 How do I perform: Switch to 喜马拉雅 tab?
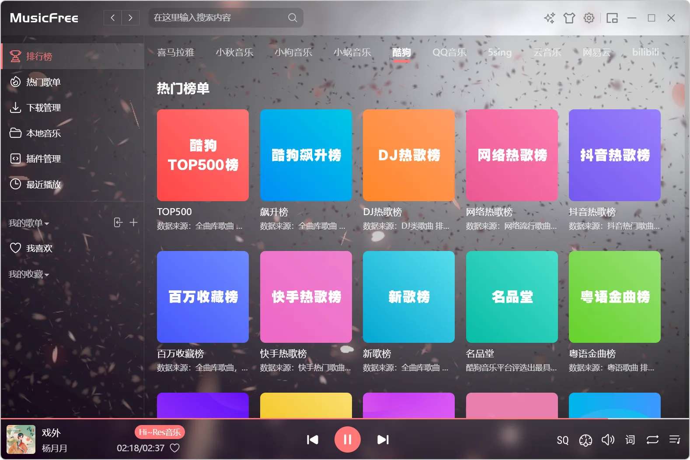(x=176, y=52)
